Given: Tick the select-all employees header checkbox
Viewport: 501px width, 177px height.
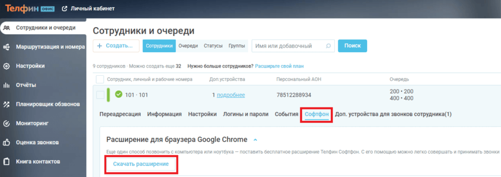Looking at the screenshot, I should (100, 79).
